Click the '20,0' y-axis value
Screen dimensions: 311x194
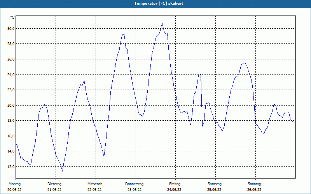pyautogui.click(x=11, y=105)
